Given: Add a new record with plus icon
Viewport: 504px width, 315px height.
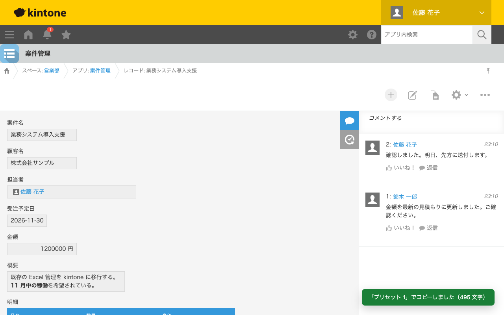Looking at the screenshot, I should [x=391, y=95].
